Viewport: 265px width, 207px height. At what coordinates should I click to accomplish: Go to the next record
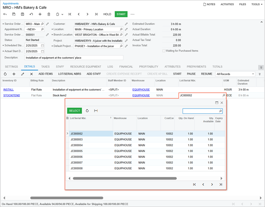click(x=87, y=14)
